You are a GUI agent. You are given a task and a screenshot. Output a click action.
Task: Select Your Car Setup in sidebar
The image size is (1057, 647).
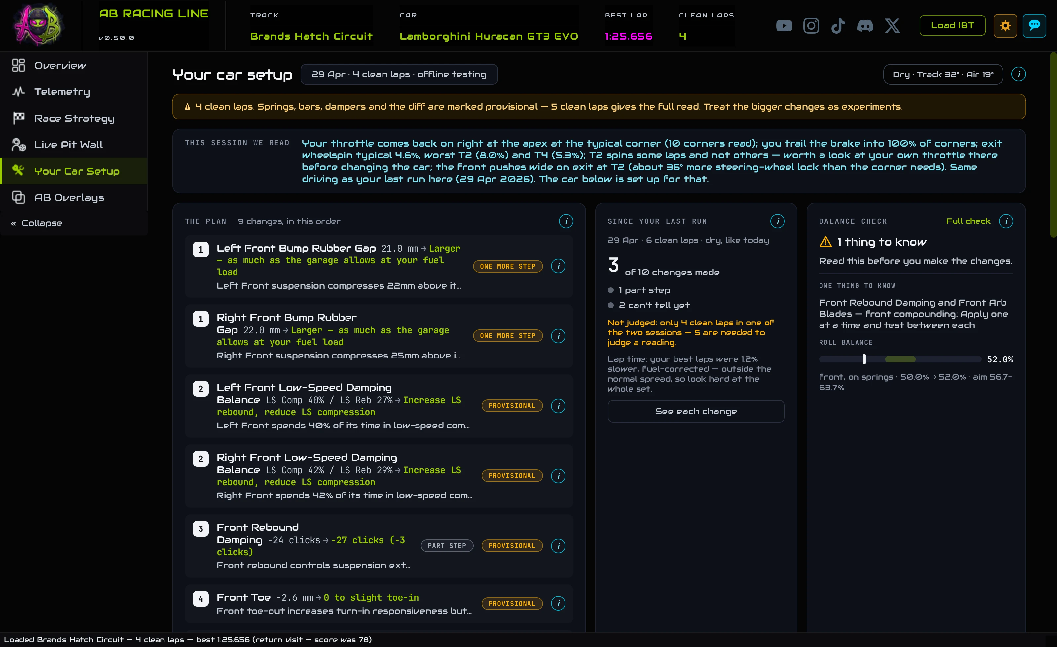(74, 171)
